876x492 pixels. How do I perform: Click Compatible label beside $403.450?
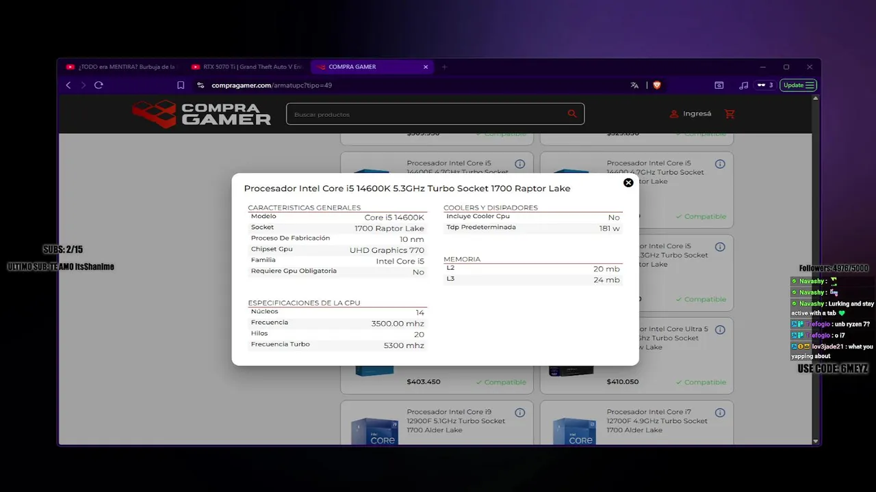tap(501, 382)
